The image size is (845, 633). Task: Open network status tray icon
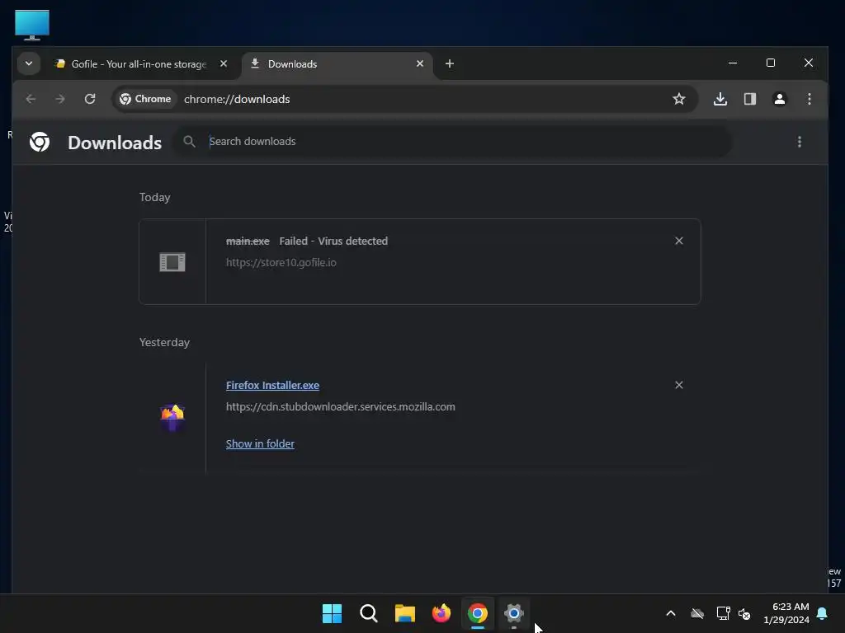pyautogui.click(x=723, y=613)
